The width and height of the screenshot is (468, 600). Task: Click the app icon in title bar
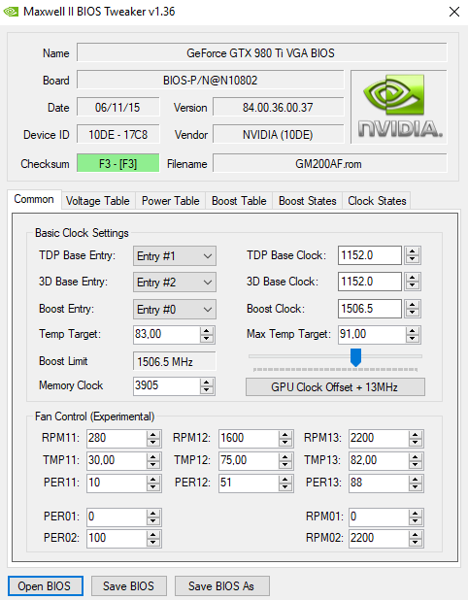point(11,12)
